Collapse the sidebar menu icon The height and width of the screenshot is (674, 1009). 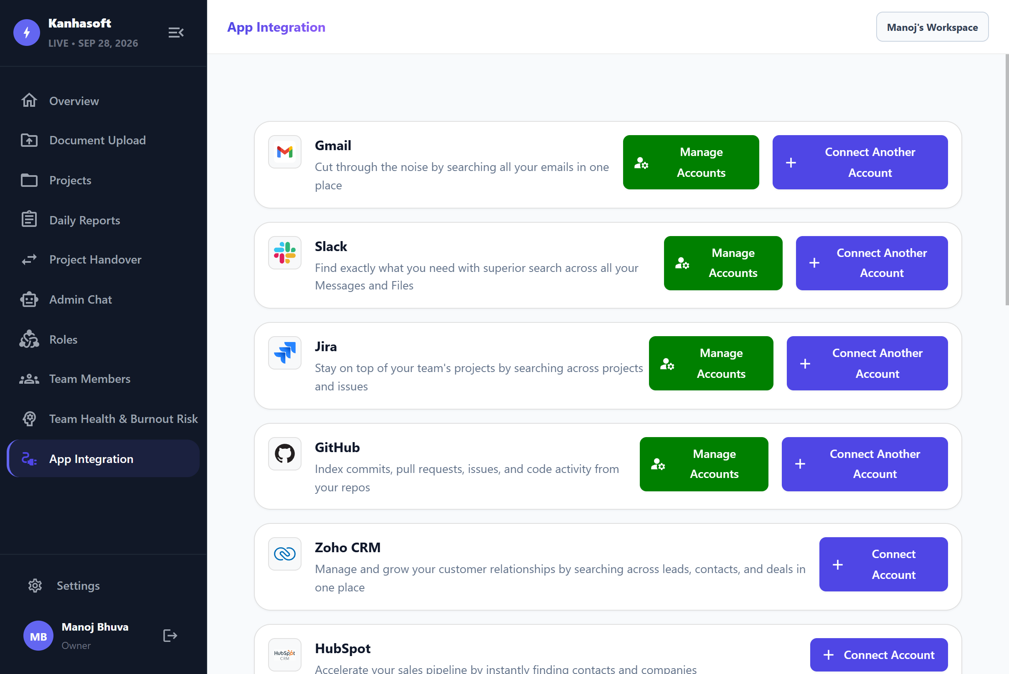click(x=176, y=33)
